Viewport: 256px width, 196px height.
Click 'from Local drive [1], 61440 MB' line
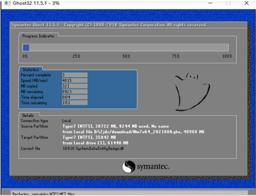[95, 143]
